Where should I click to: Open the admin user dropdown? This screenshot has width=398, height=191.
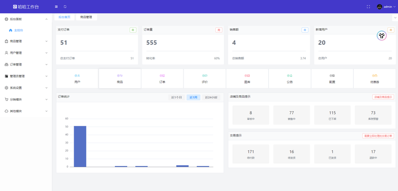coord(386,7)
